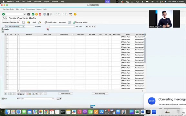186x116 pixels.
Task: Click the green Enter checkmark icon
Action: 4,14
